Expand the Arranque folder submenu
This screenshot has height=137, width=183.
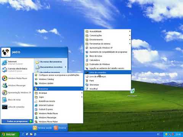(x=58, y=93)
